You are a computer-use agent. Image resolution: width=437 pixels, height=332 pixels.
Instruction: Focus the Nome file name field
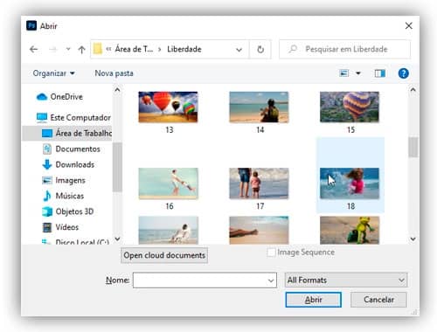click(205, 280)
